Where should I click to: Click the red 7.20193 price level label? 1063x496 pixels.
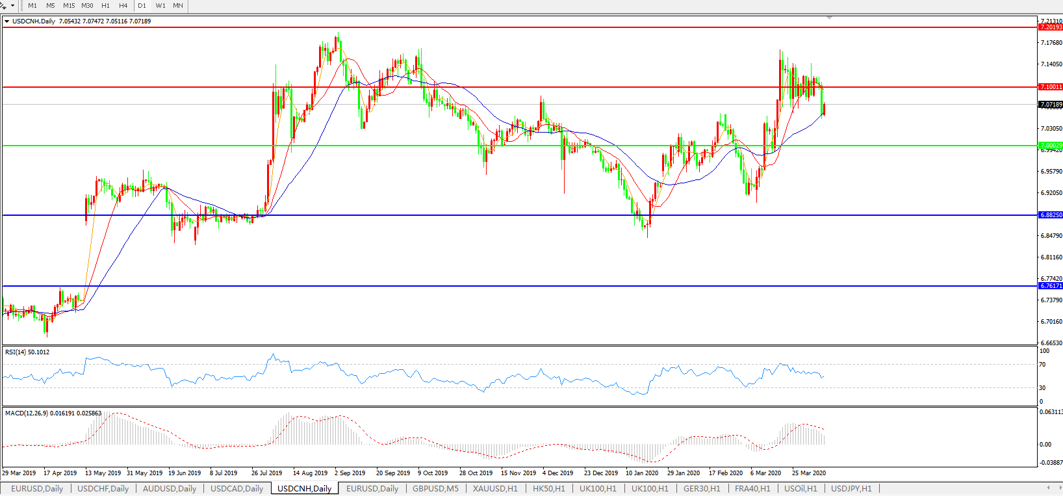[x=1050, y=27]
